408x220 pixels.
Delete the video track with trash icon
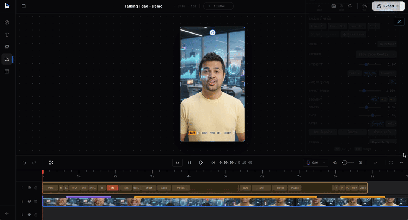(x=36, y=201)
